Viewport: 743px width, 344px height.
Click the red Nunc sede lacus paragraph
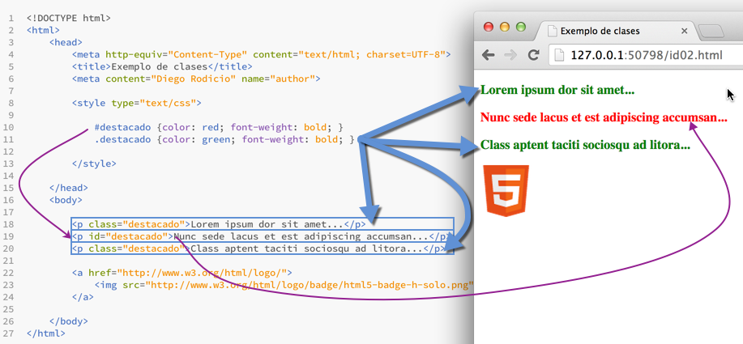point(603,117)
